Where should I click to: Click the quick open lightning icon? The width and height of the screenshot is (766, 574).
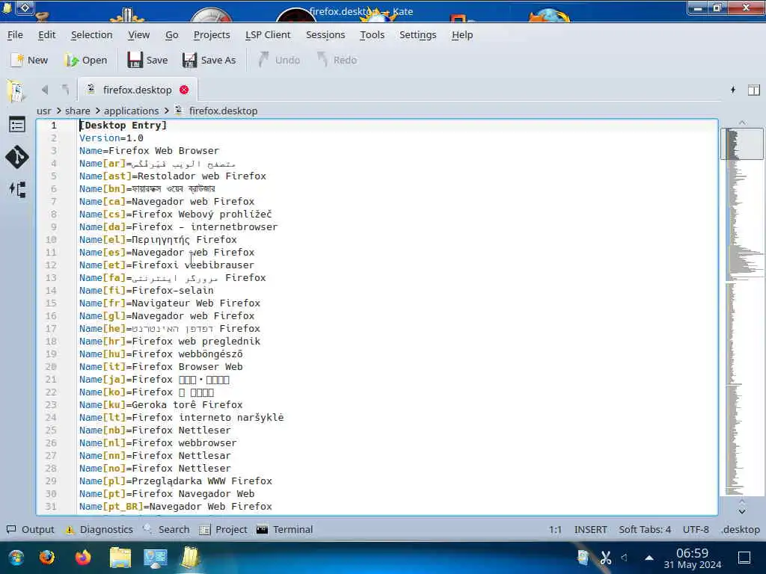tap(733, 90)
